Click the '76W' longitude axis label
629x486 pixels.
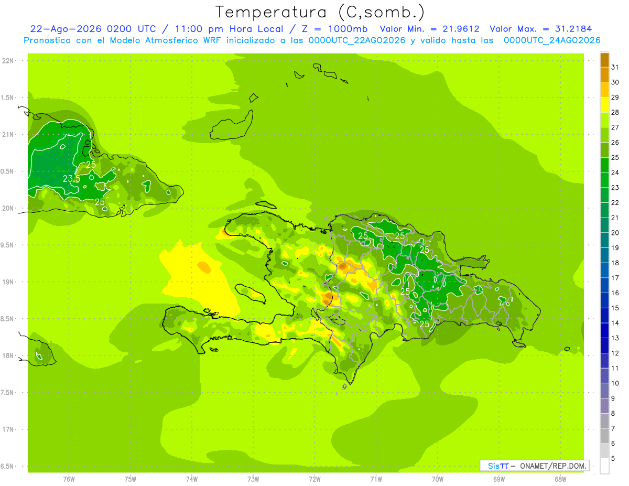click(x=69, y=479)
